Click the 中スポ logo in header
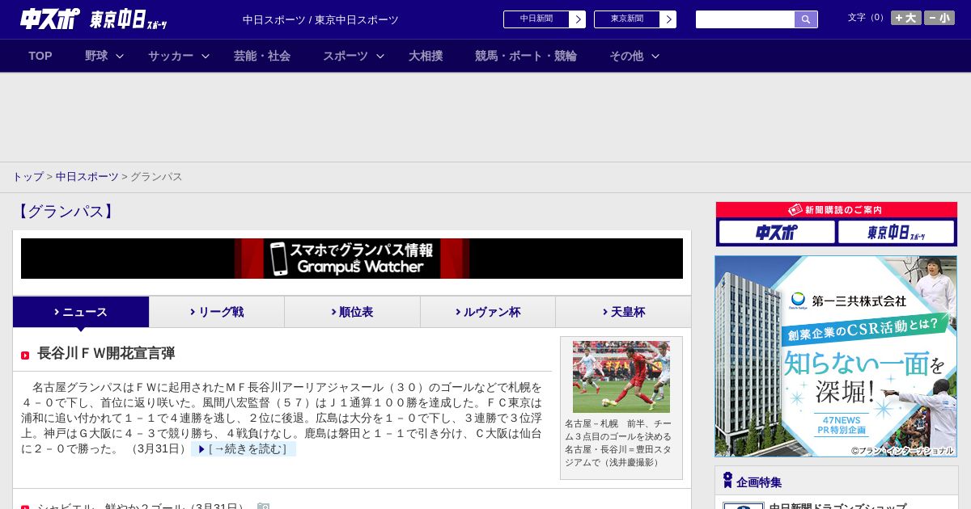This screenshot has width=971, height=509. (50, 19)
